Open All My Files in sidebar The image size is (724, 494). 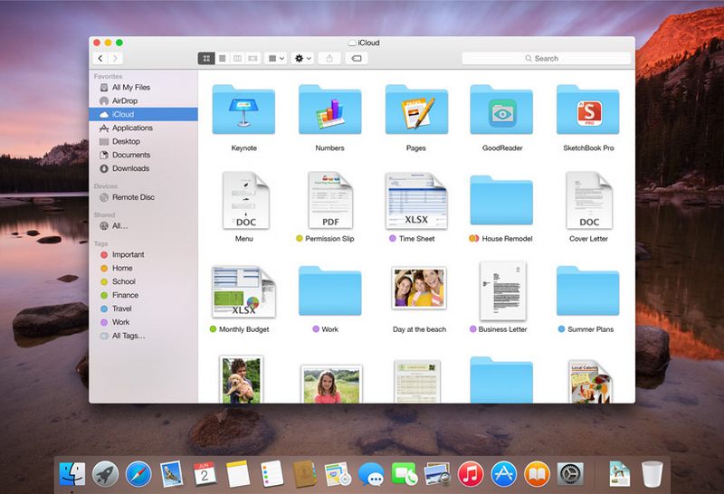point(143,87)
